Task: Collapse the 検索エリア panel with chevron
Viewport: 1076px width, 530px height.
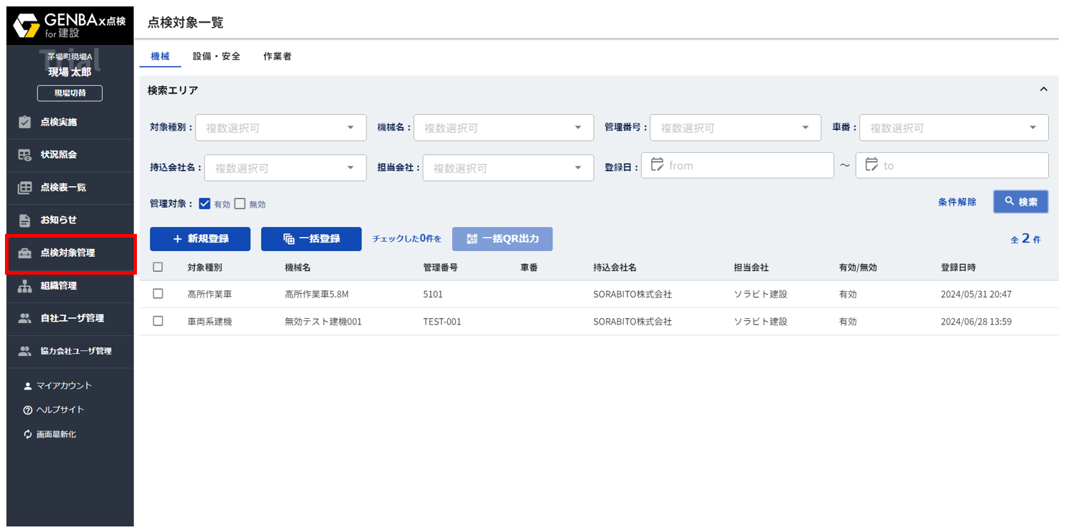Action: [1043, 90]
